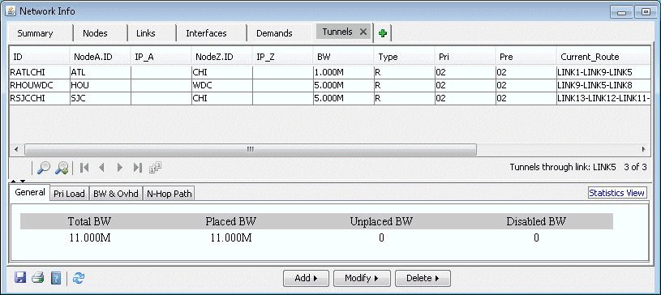Click the refresh arrows icon
Image resolution: width=661 pixels, height=295 pixels.
click(x=79, y=278)
